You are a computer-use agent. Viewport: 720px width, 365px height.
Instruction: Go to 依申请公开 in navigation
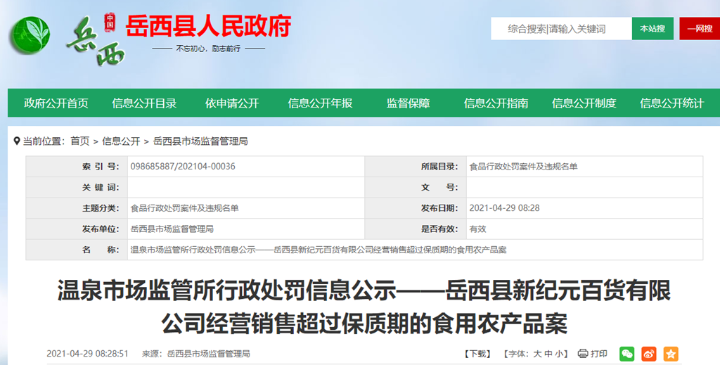tap(232, 103)
